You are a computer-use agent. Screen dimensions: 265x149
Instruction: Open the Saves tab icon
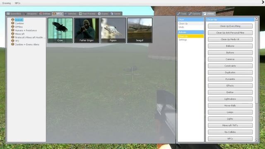(112, 14)
